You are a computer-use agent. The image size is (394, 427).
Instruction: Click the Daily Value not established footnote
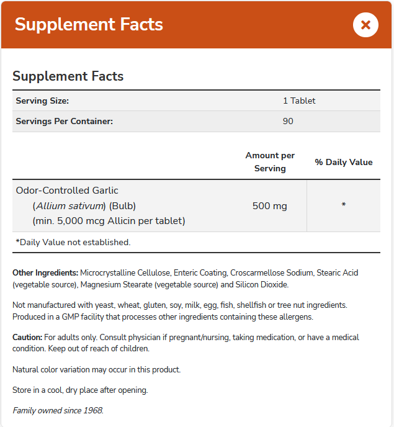coord(73,242)
